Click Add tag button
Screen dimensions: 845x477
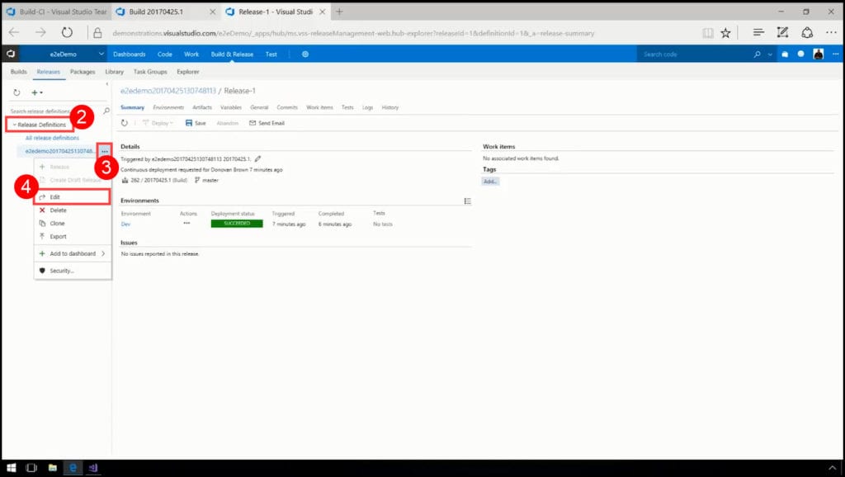click(x=490, y=182)
